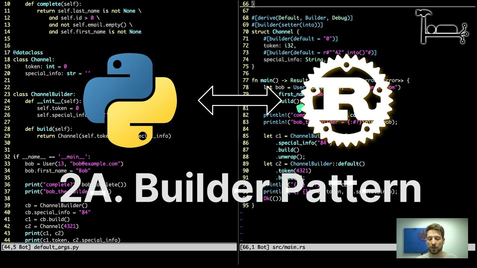Image resolution: width=477 pixels, height=268 pixels.
Task: Click "print(c1.token, c2.special_info)" line
Action: [73, 240]
